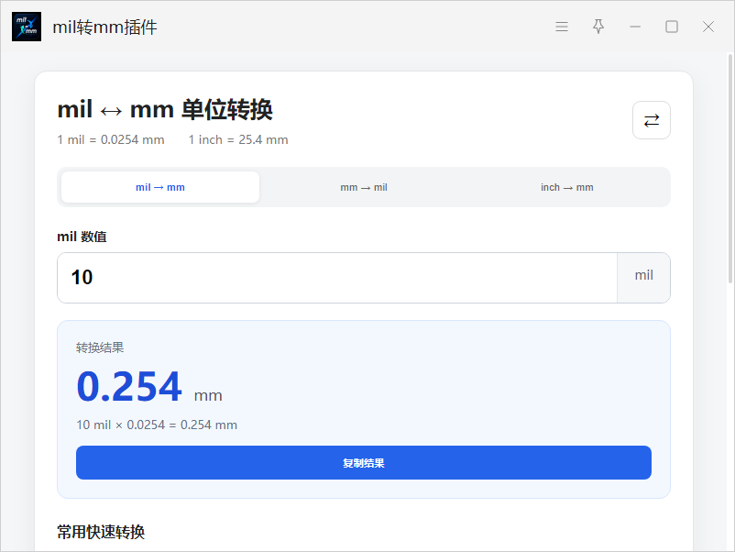Copy the result with 复制结果 button
The image size is (735, 552).
(x=364, y=462)
